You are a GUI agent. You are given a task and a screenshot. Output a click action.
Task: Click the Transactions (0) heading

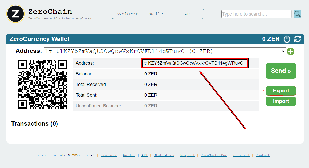(x=35, y=124)
